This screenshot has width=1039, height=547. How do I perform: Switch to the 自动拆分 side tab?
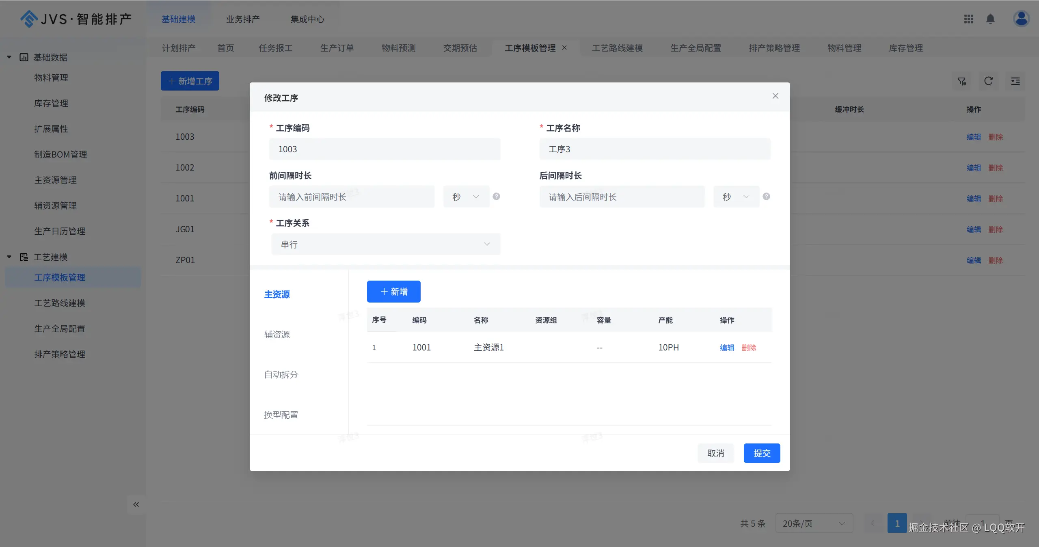[x=281, y=375]
